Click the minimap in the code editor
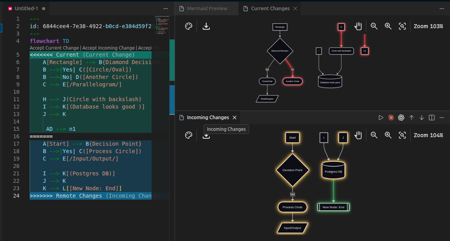The height and width of the screenshot is (241, 450). (162, 23)
